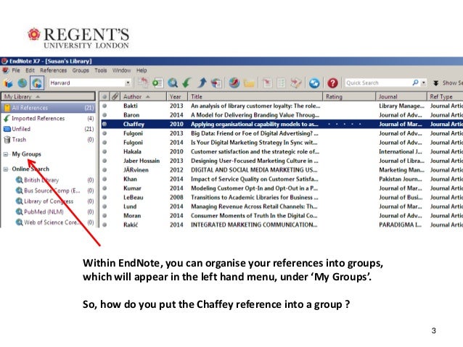Sort by Rating column header

[x=349, y=96]
